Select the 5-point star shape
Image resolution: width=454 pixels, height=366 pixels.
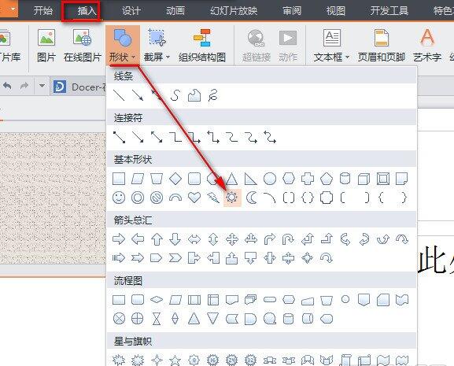click(x=175, y=360)
